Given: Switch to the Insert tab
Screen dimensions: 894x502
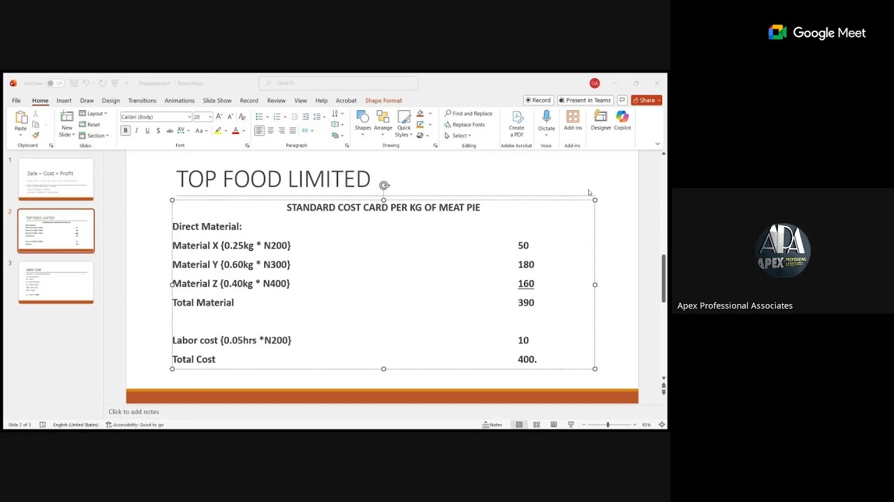Looking at the screenshot, I should click(x=64, y=100).
